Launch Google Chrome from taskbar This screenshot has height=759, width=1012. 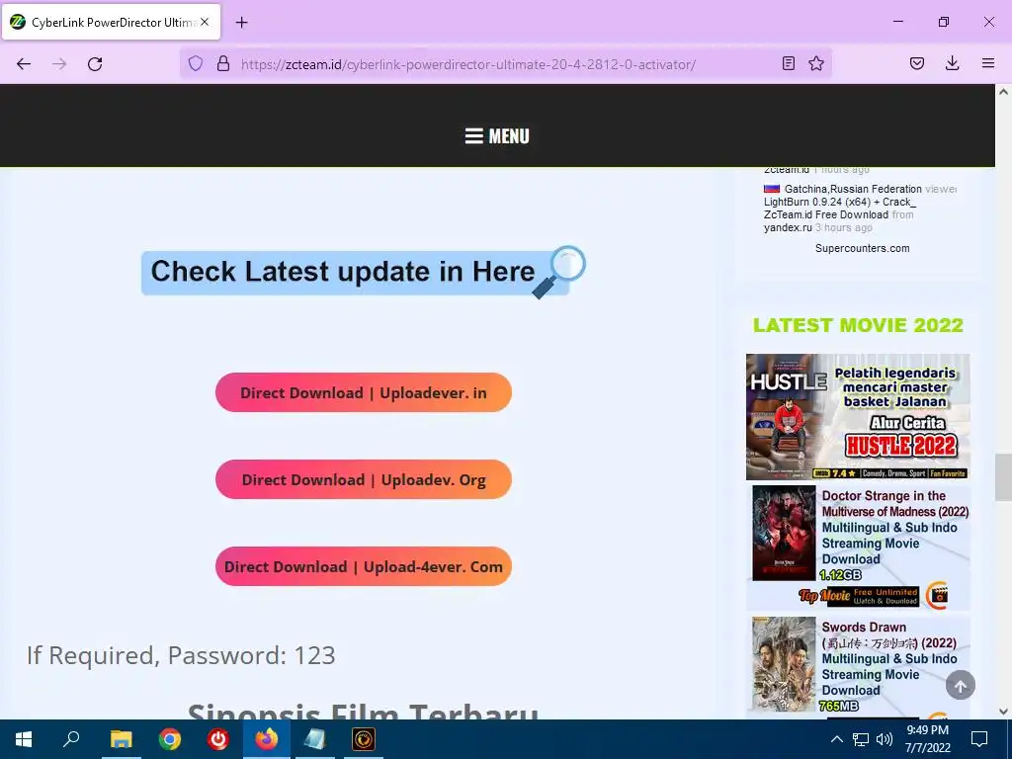tap(170, 739)
